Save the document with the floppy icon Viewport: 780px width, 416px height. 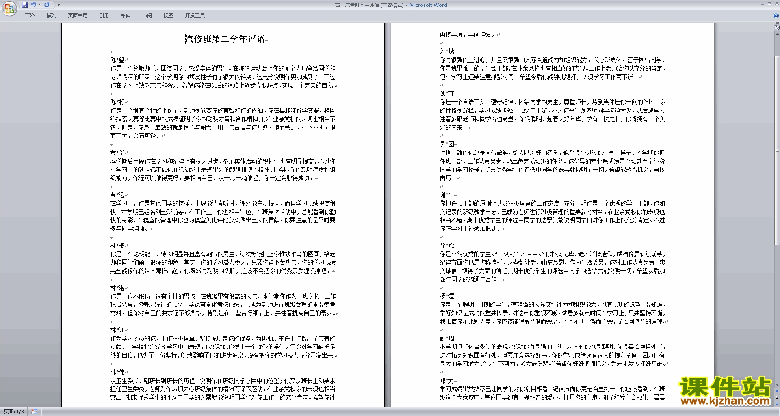[25, 5]
